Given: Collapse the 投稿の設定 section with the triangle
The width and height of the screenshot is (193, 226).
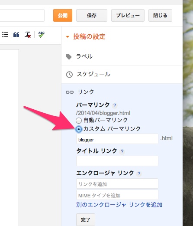Looking at the screenshot, I should click(x=68, y=37).
